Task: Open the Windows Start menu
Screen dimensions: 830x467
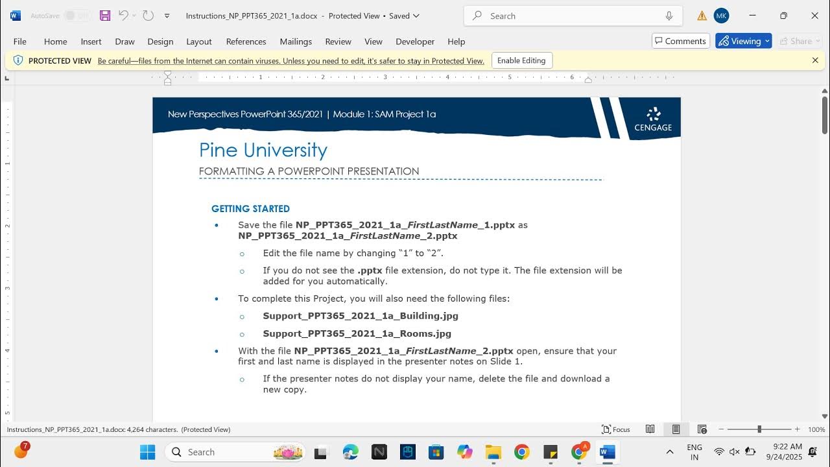Action: (148, 452)
